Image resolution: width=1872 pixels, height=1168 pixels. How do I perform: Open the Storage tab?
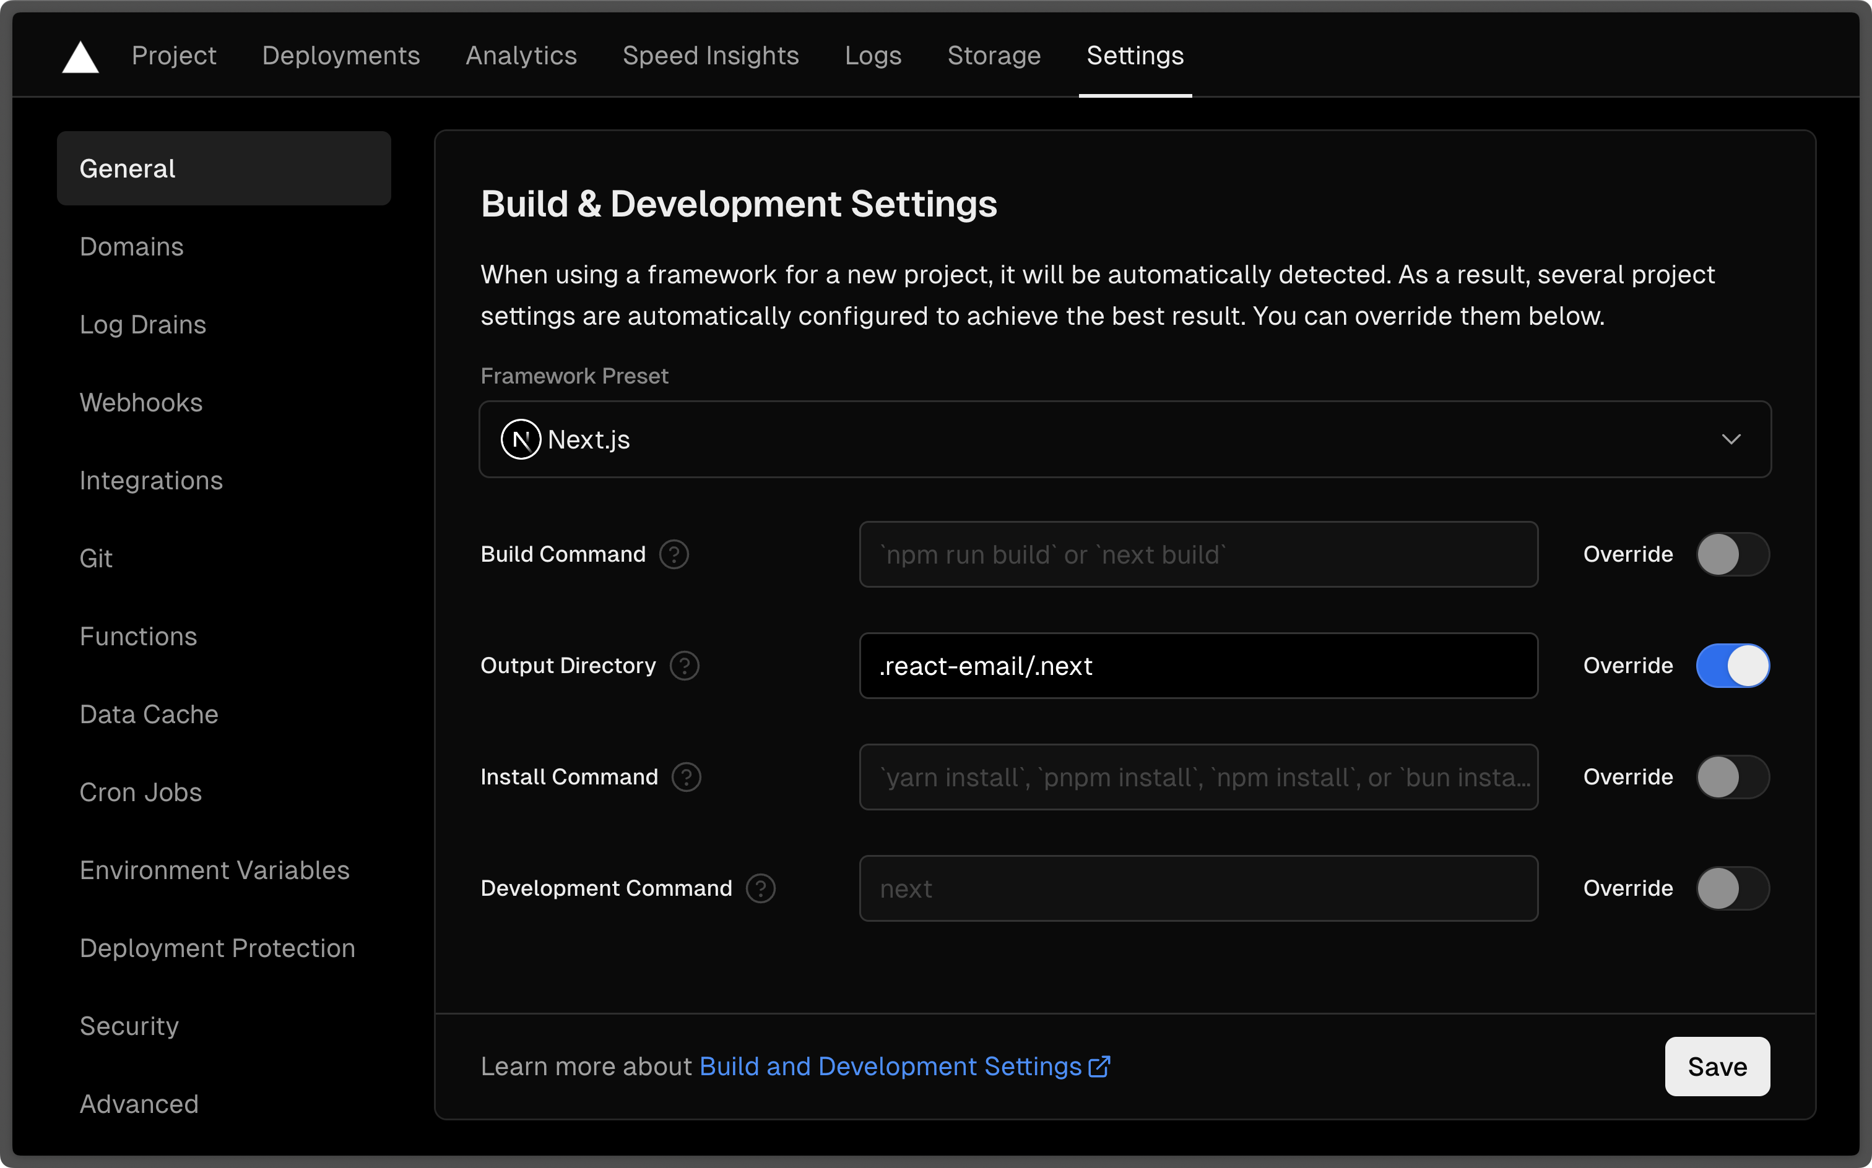tap(993, 55)
